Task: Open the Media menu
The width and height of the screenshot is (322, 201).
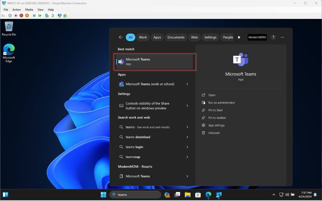Action: [29, 10]
